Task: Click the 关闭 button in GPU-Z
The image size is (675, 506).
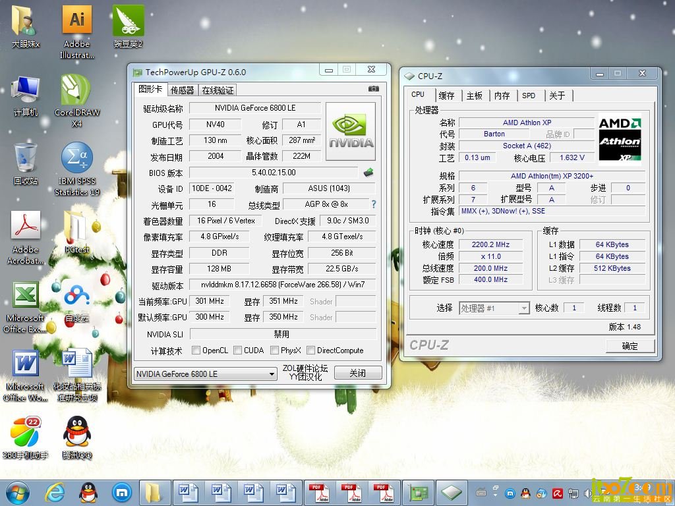Action: [x=358, y=373]
